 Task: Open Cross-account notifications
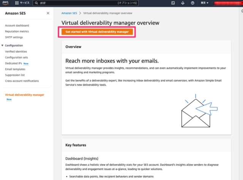(22, 81)
